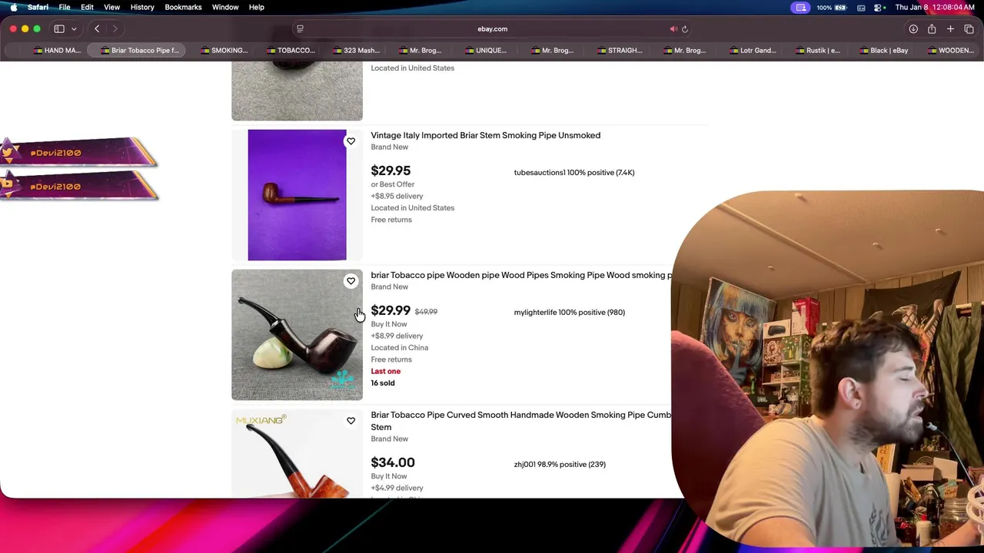Viewport: 984px width, 553px height.
Task: View seller zhj001 profile
Action: [x=560, y=465]
